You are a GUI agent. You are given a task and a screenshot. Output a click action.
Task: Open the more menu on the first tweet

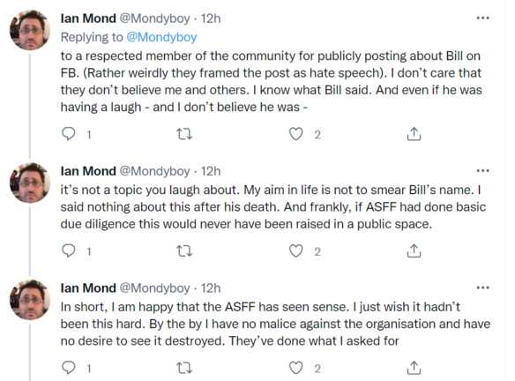(x=483, y=18)
